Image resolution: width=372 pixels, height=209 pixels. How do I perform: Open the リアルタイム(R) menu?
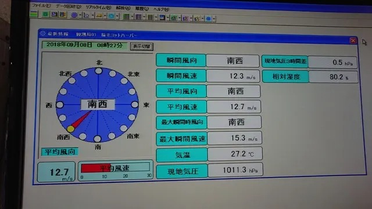click(x=98, y=8)
